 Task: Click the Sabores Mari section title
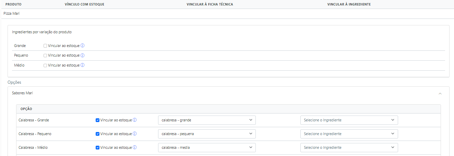(x=22, y=93)
